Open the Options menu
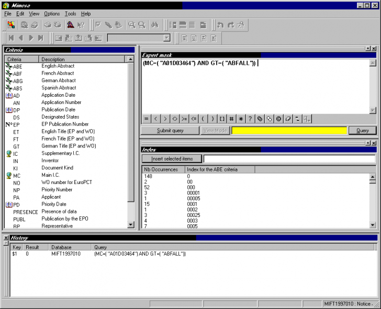The width and height of the screenshot is (381, 309). (52, 14)
